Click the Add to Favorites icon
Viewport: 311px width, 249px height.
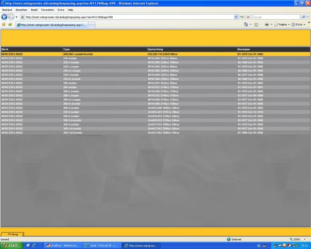point(10,24)
